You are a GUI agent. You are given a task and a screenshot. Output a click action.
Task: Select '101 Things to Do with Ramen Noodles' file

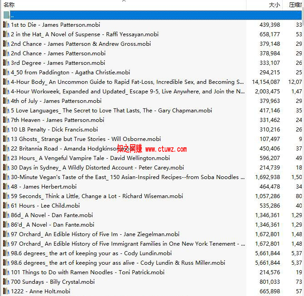pos(87,272)
